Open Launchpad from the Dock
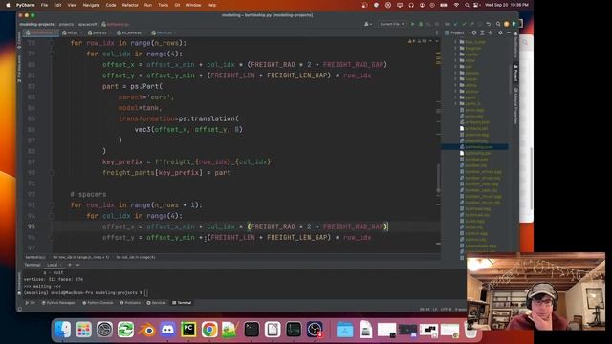The height and width of the screenshot is (344, 612). (x=83, y=330)
